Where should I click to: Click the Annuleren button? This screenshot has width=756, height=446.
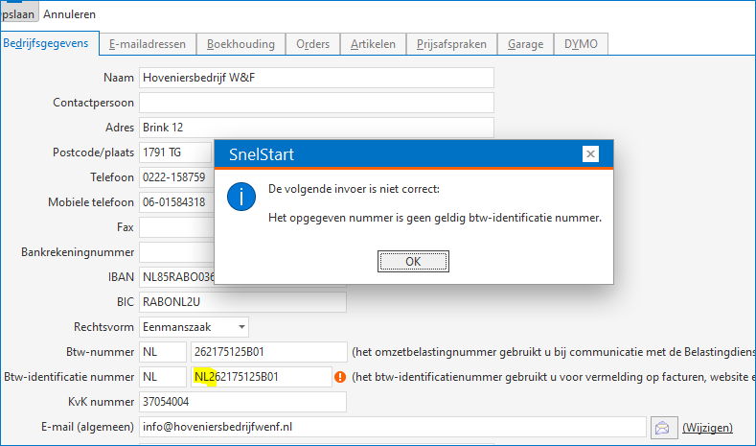pos(69,14)
